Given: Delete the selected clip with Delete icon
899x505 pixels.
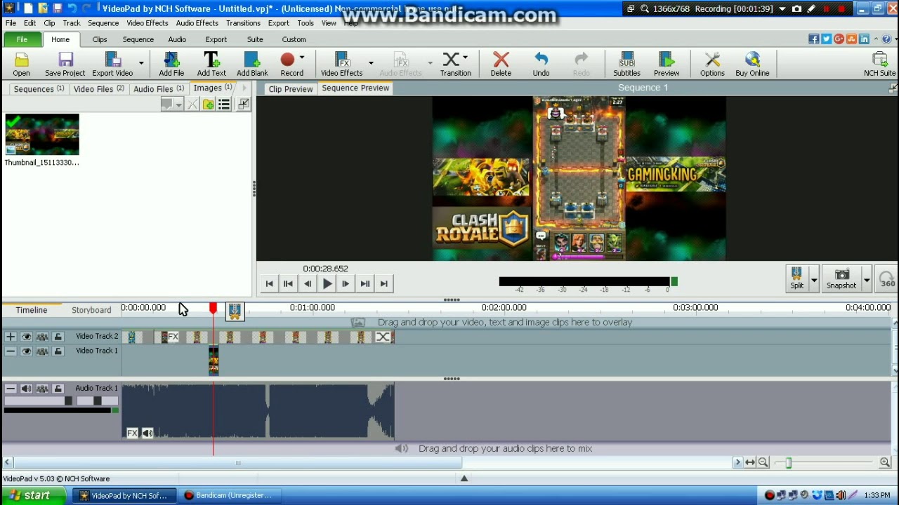Looking at the screenshot, I should 501,64.
